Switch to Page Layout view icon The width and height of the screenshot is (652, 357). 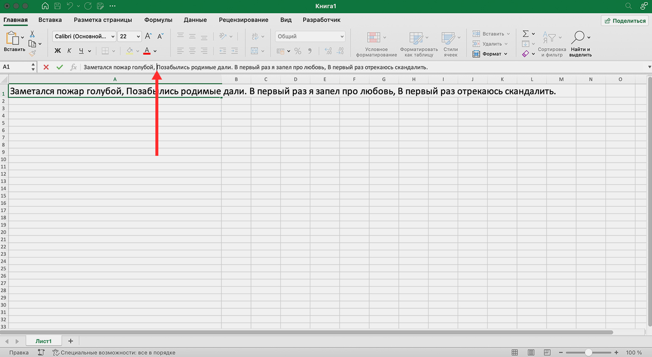click(x=531, y=352)
